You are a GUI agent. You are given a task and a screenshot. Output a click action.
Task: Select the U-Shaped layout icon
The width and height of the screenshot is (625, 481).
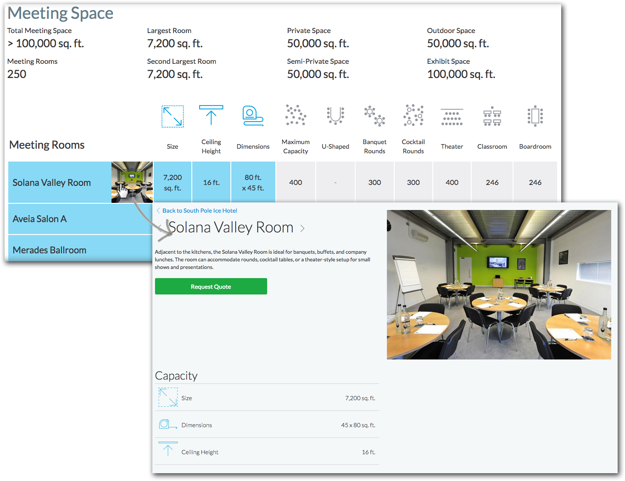click(335, 115)
